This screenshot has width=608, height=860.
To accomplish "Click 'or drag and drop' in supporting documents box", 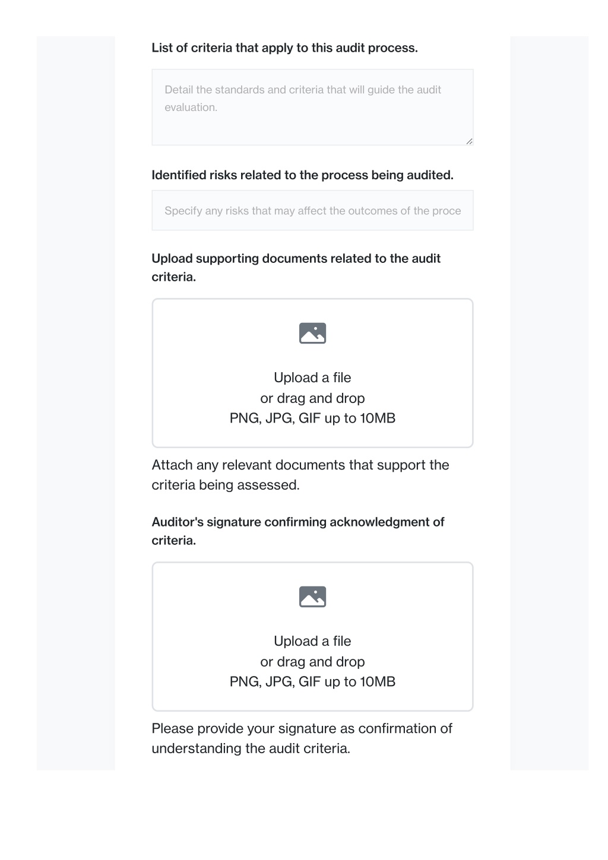I will [312, 398].
